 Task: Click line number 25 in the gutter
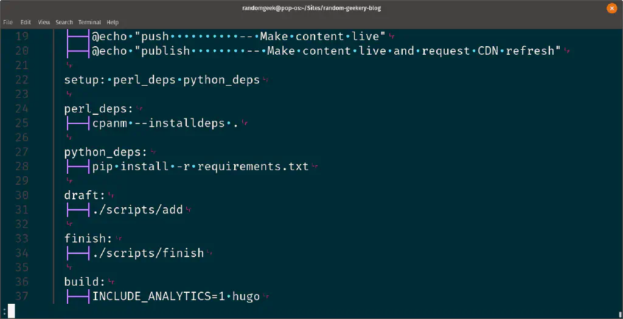coord(21,123)
